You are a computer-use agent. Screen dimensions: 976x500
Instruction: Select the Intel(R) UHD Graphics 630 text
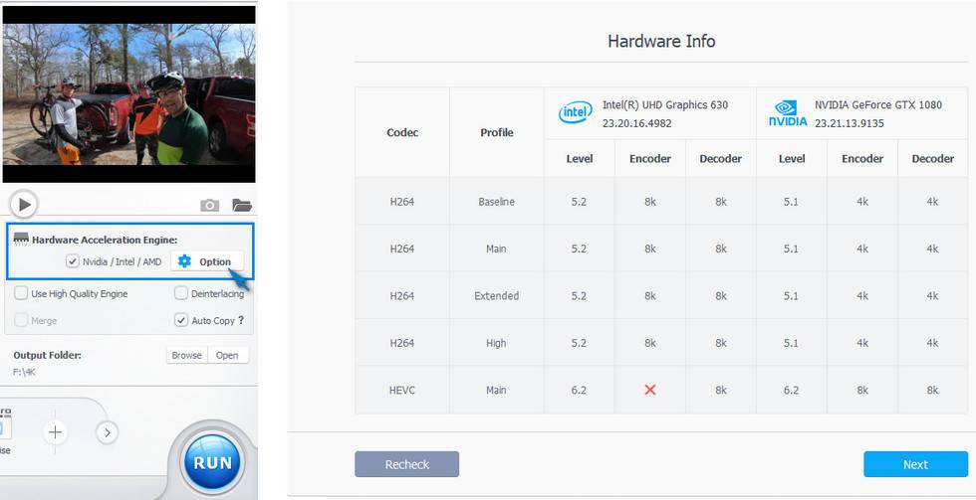coord(665,105)
